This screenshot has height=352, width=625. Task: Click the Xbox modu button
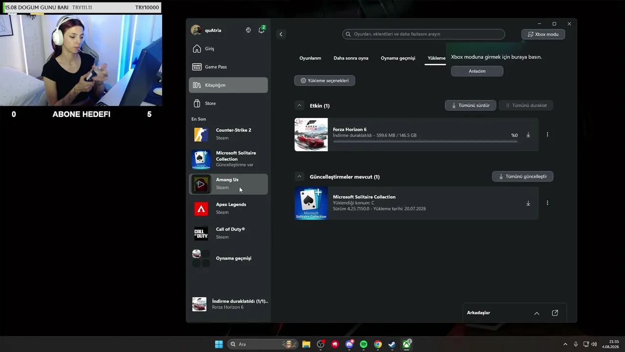(x=543, y=34)
